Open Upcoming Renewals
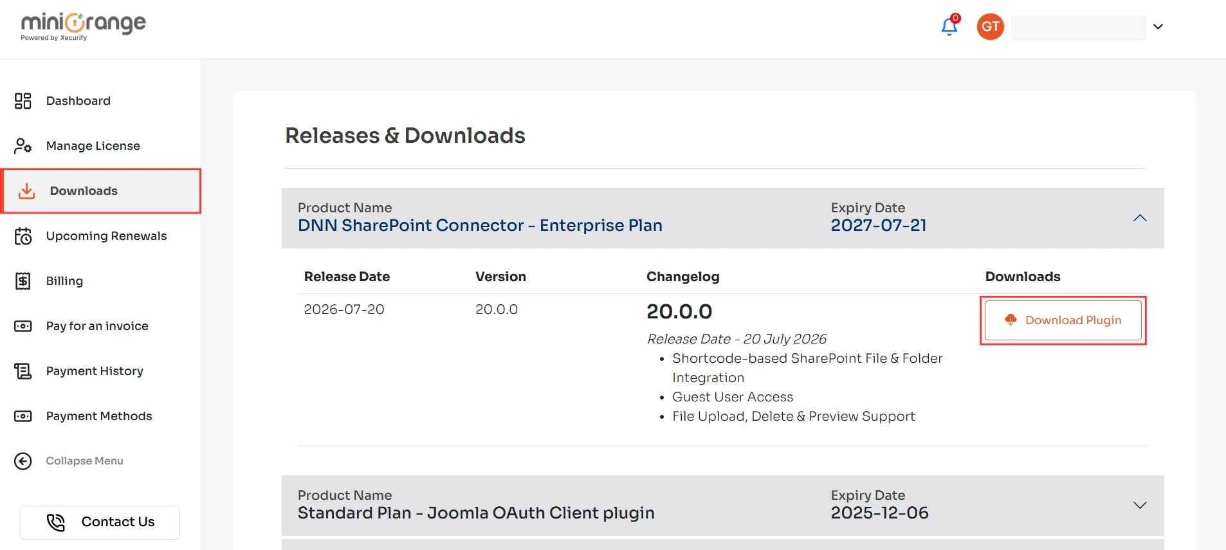 click(x=107, y=236)
